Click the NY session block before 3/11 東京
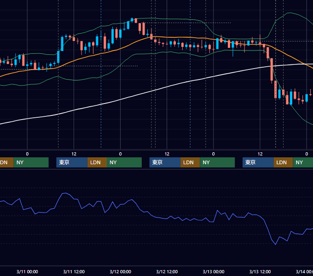313x276 pixels. coord(31,162)
